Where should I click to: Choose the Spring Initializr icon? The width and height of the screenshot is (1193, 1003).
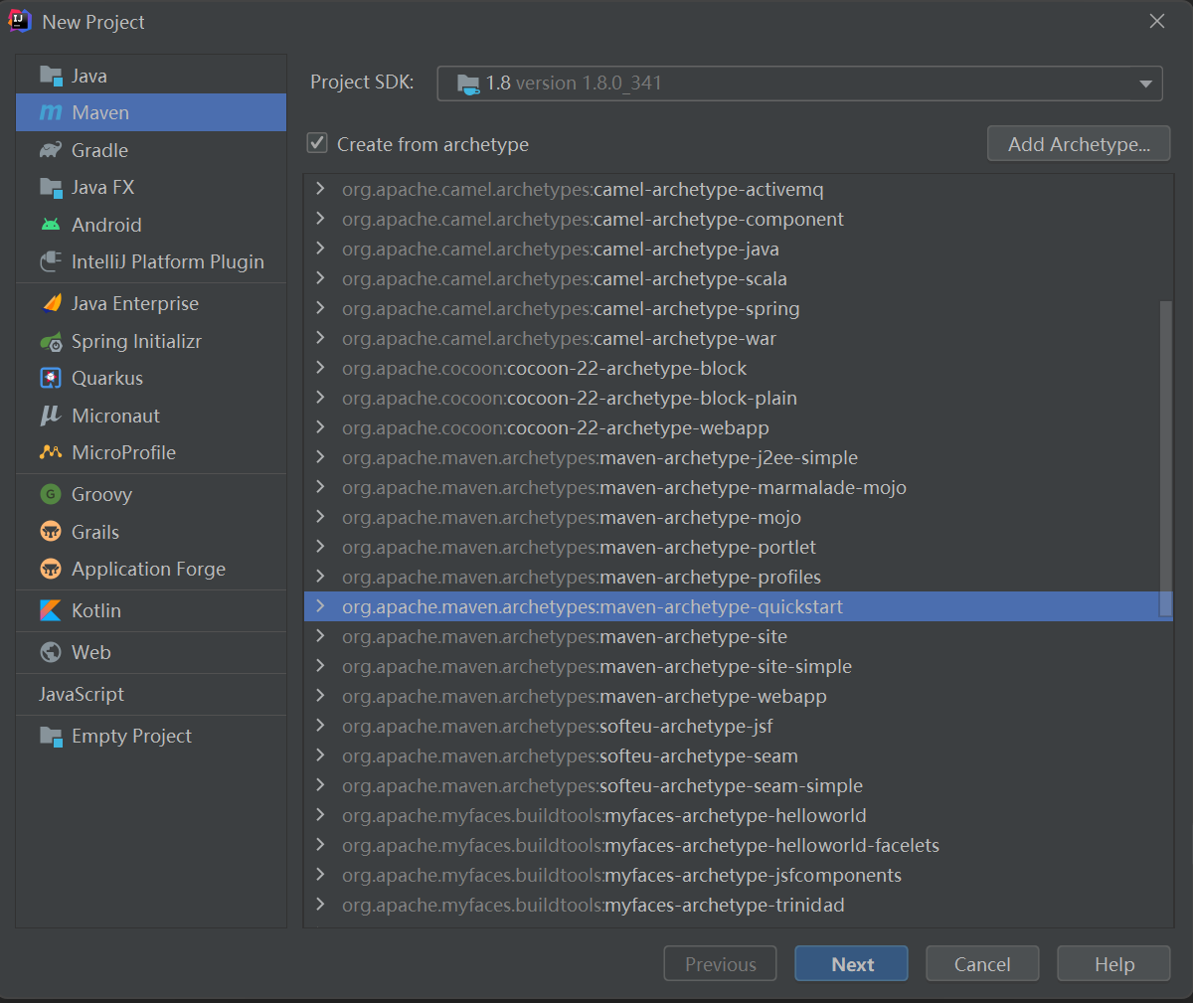[51, 342]
